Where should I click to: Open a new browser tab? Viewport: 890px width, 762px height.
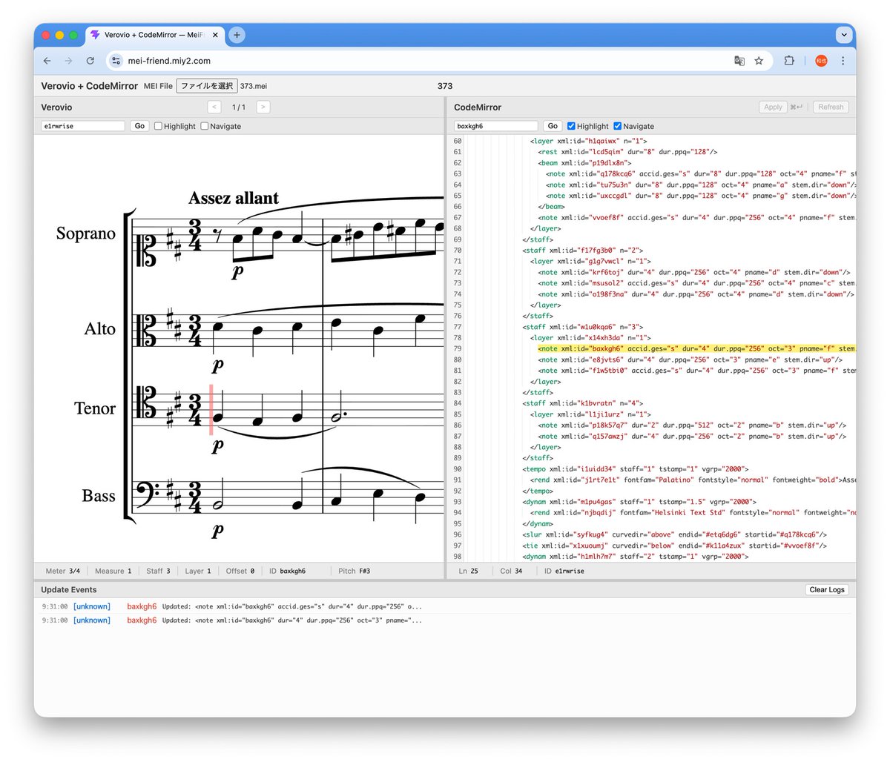click(x=237, y=35)
